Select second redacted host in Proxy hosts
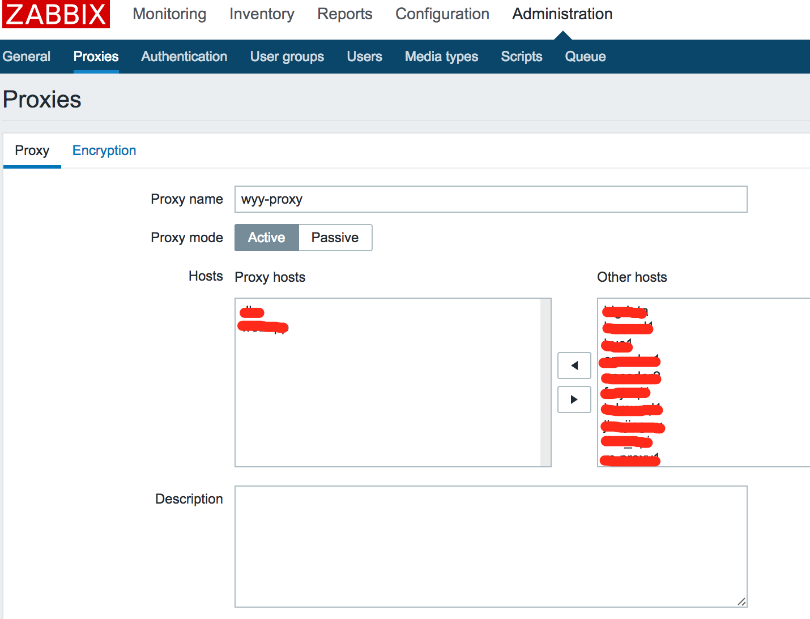 tap(263, 327)
